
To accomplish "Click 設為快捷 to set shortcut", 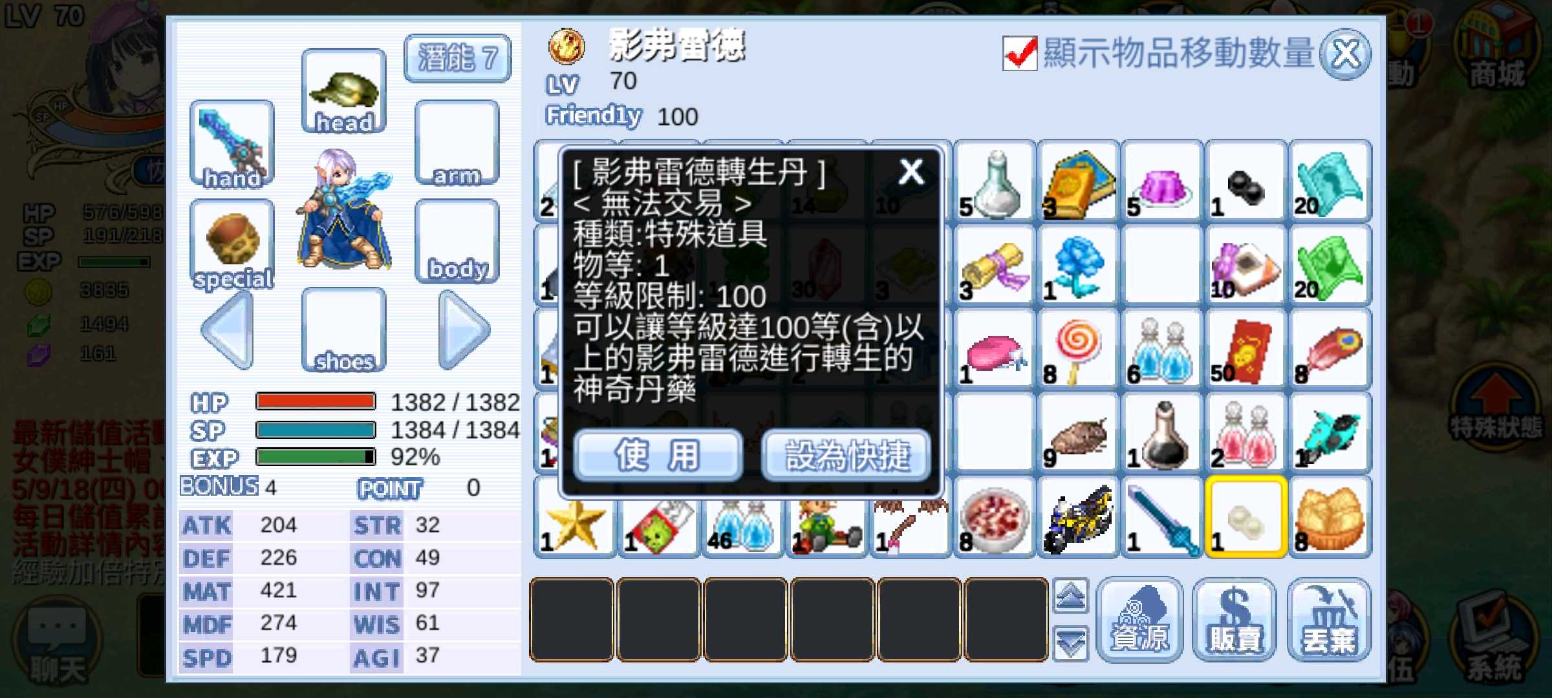I will [x=847, y=455].
